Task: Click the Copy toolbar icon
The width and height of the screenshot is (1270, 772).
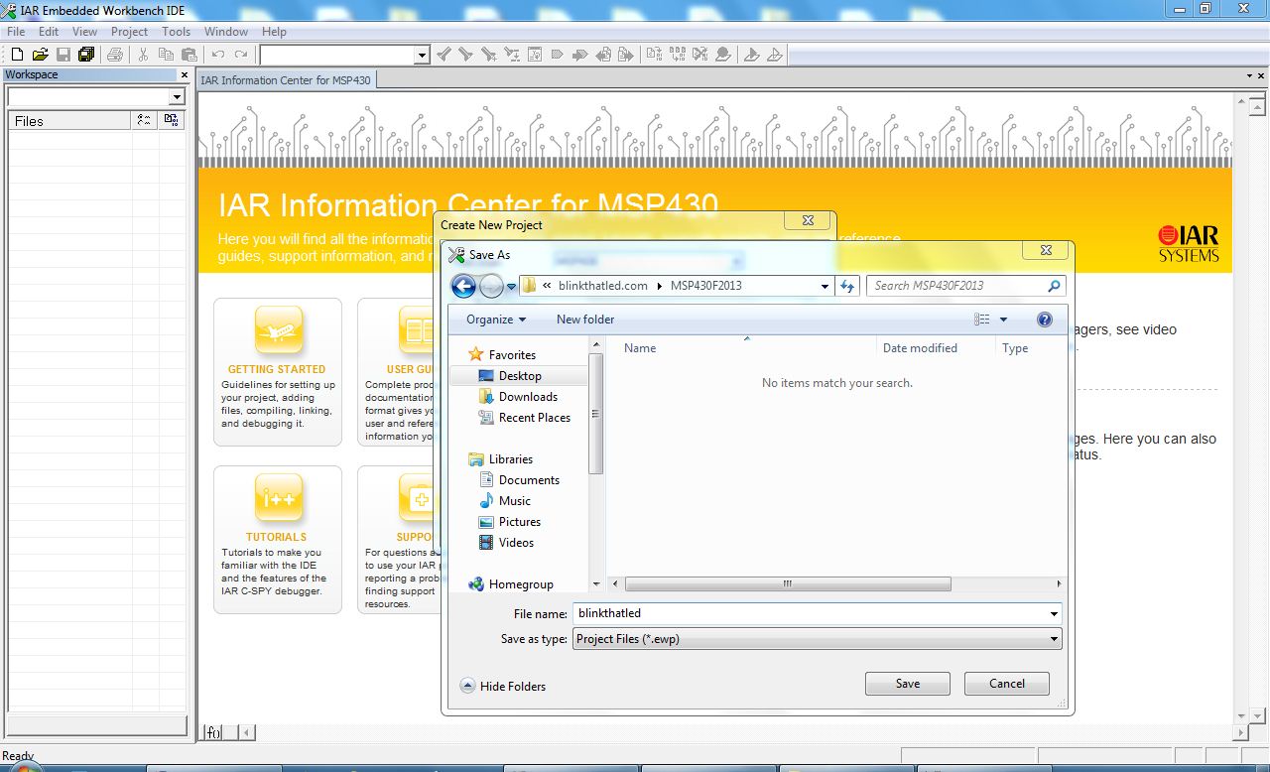Action: (x=166, y=55)
